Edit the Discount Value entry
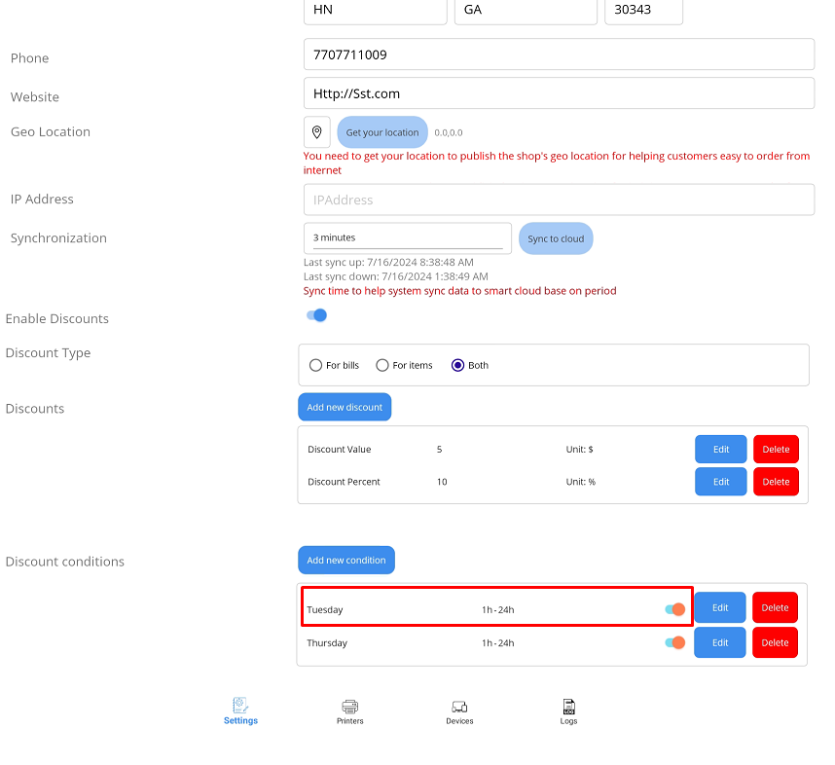 [x=720, y=450]
